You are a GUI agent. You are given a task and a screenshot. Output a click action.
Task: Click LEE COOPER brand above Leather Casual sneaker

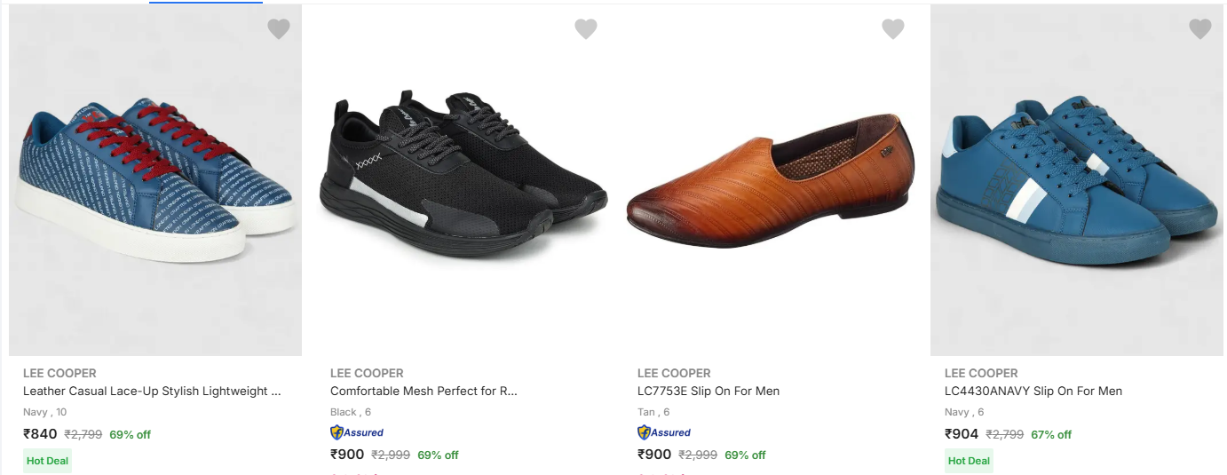point(59,373)
